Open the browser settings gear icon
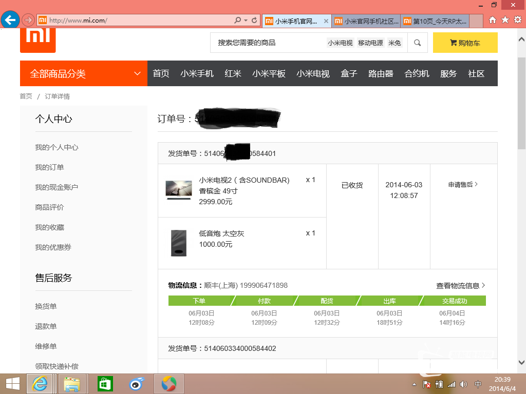Viewport: 526px width, 394px height. (518, 20)
